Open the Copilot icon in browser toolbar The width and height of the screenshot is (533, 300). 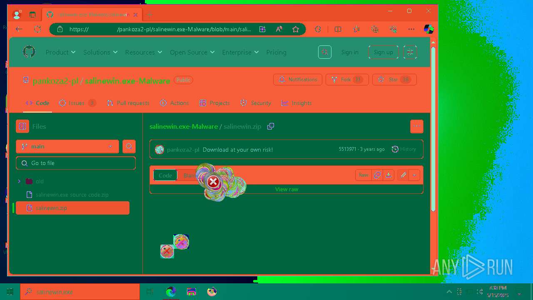(428, 29)
